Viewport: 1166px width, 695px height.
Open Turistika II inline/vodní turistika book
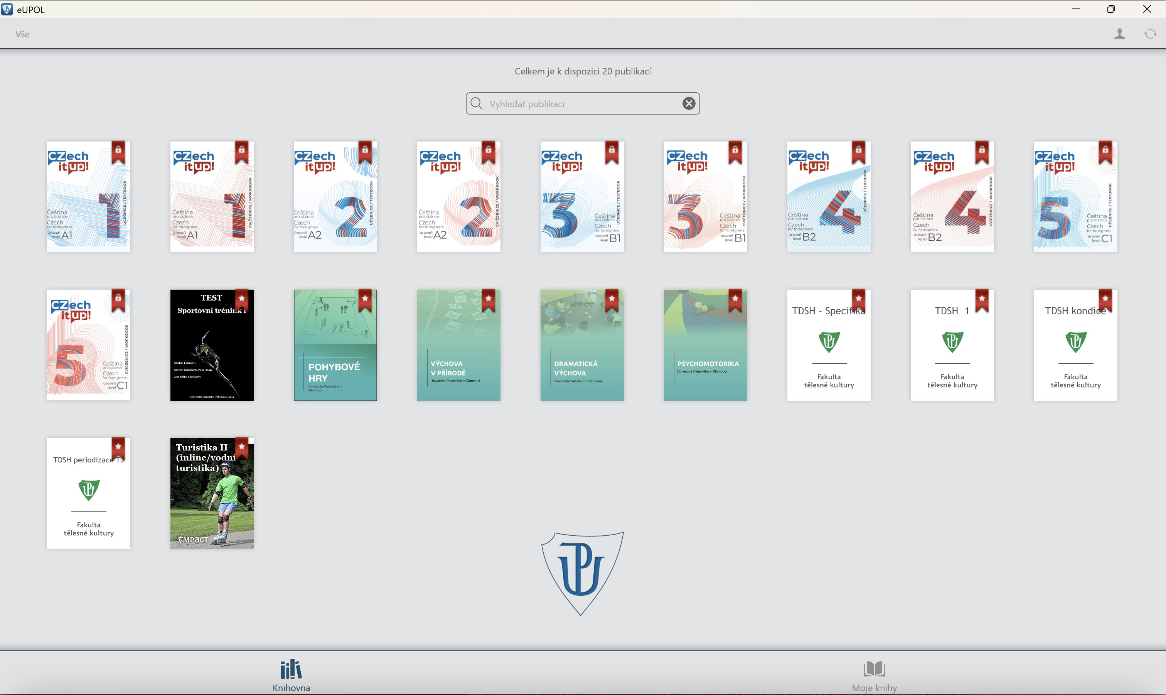click(212, 493)
